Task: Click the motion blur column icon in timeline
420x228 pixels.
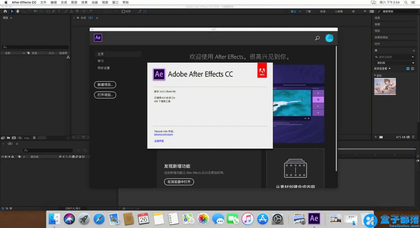Action: (x=76, y=157)
